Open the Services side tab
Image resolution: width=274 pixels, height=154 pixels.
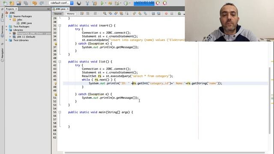2,31
